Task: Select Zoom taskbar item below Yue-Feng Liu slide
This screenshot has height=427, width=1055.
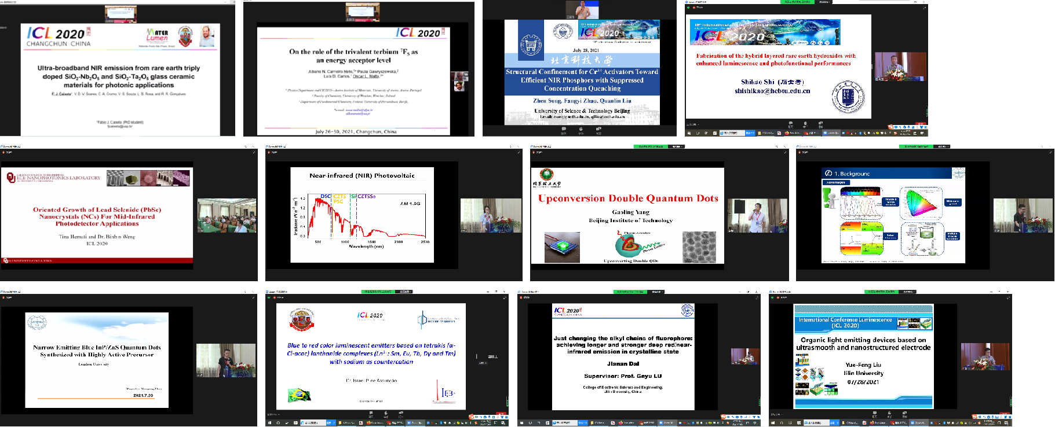Action: click(919, 423)
